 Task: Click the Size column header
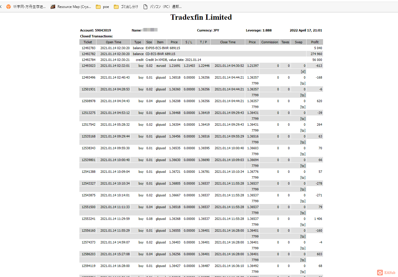[149, 42]
